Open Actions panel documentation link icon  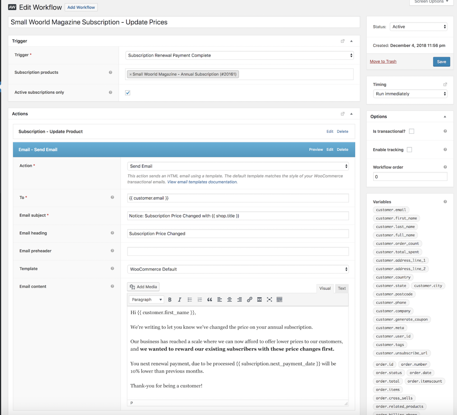point(343,114)
